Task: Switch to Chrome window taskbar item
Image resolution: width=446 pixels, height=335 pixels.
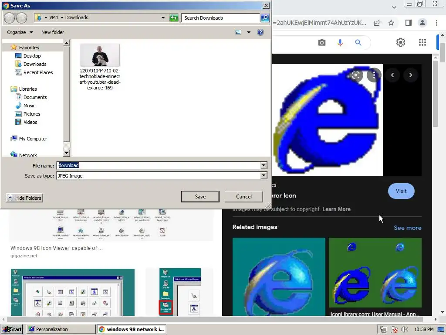Action: pyautogui.click(x=132, y=329)
